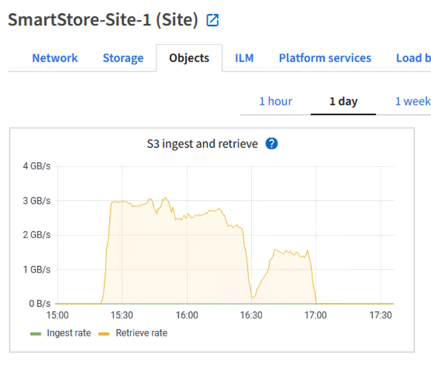Open the Storage tab
431x368 pixels.
[123, 58]
